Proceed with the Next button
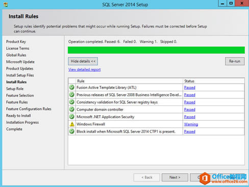Viewport: 249px width, 187px height. [x=175, y=177]
